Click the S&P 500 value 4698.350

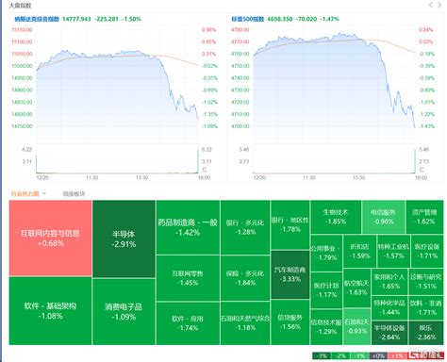tap(280, 19)
